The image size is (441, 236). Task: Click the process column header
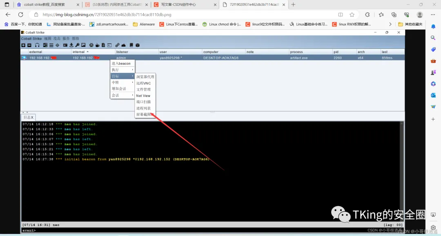pos(310,52)
